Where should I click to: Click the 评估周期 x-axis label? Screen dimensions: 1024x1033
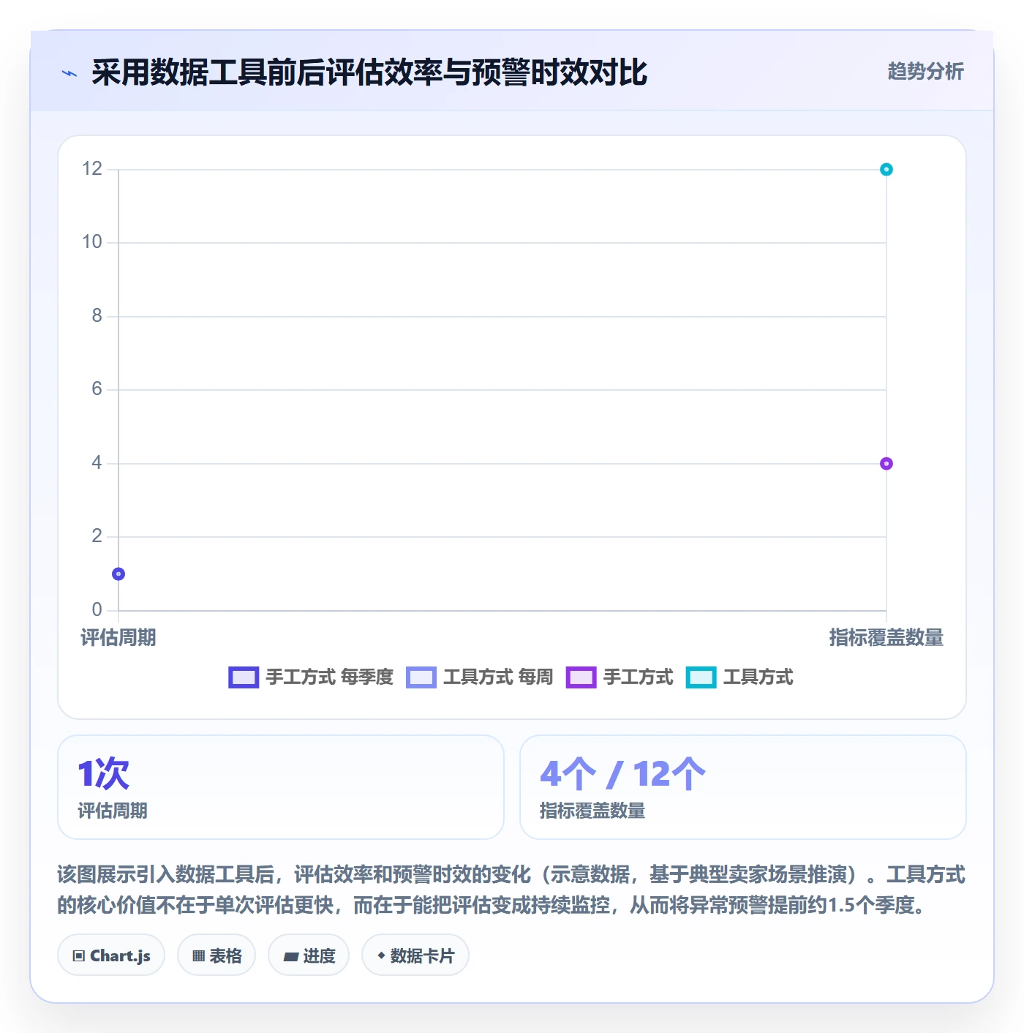(118, 638)
